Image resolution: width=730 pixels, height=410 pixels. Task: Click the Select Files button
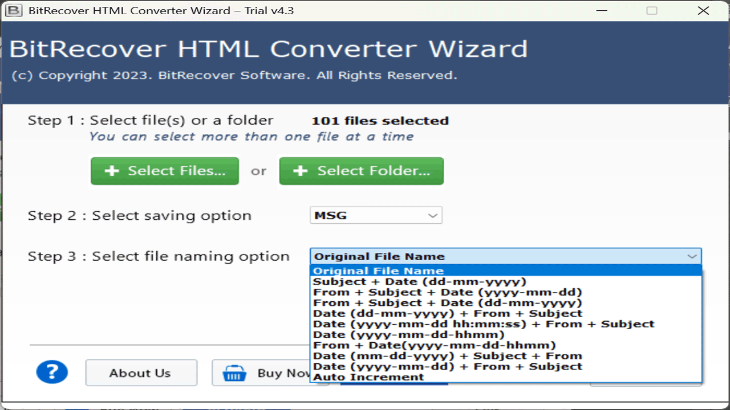pyautogui.click(x=165, y=171)
